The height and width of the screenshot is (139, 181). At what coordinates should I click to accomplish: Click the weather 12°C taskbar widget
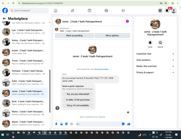pyautogui.click(x=142, y=135)
